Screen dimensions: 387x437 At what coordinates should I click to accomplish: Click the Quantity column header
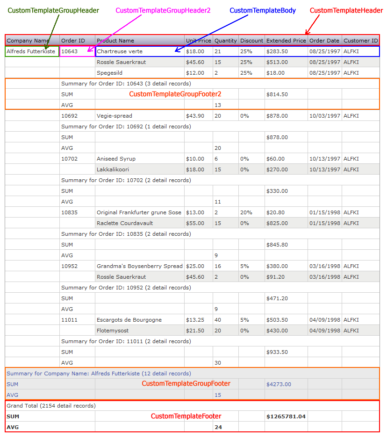pos(226,41)
